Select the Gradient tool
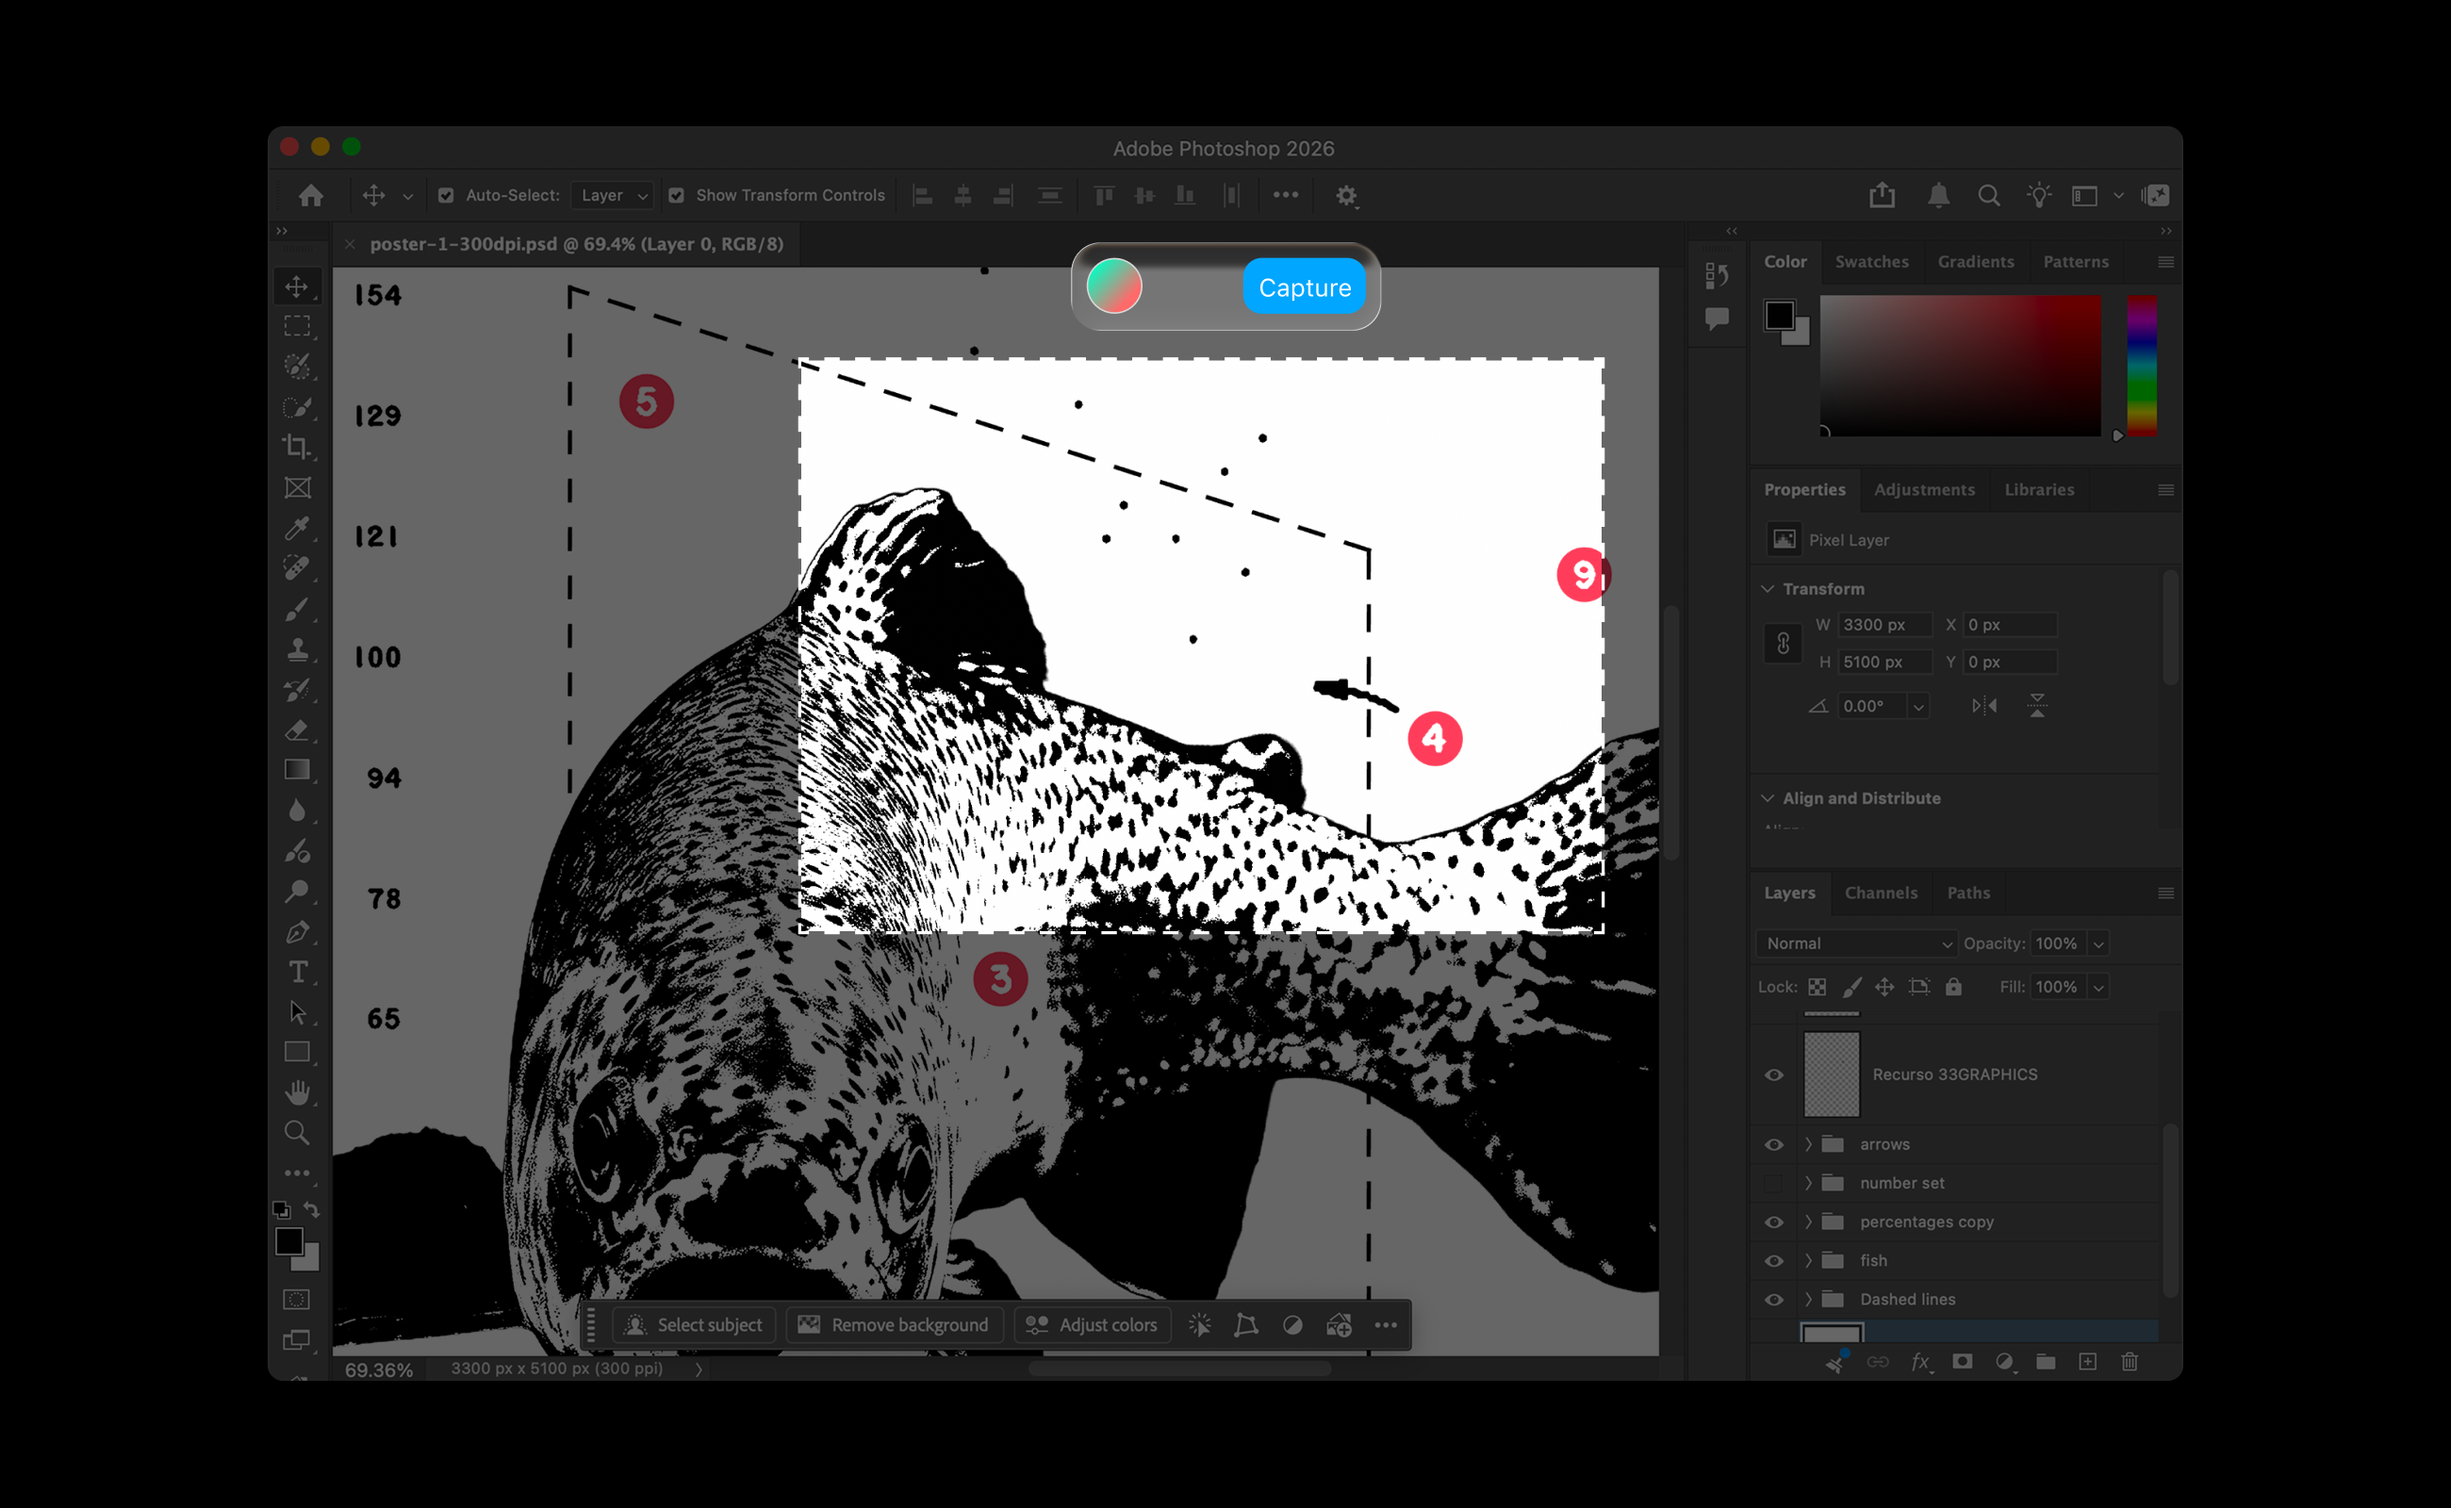The height and width of the screenshot is (1508, 2451). [296, 770]
